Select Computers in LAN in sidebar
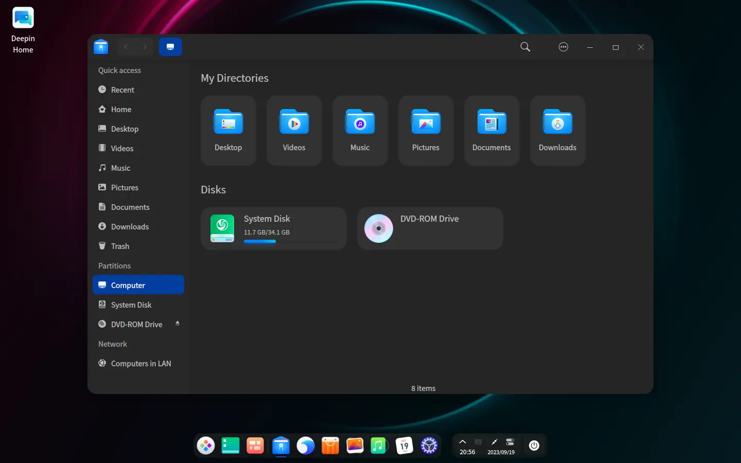The image size is (741, 463). [140, 364]
